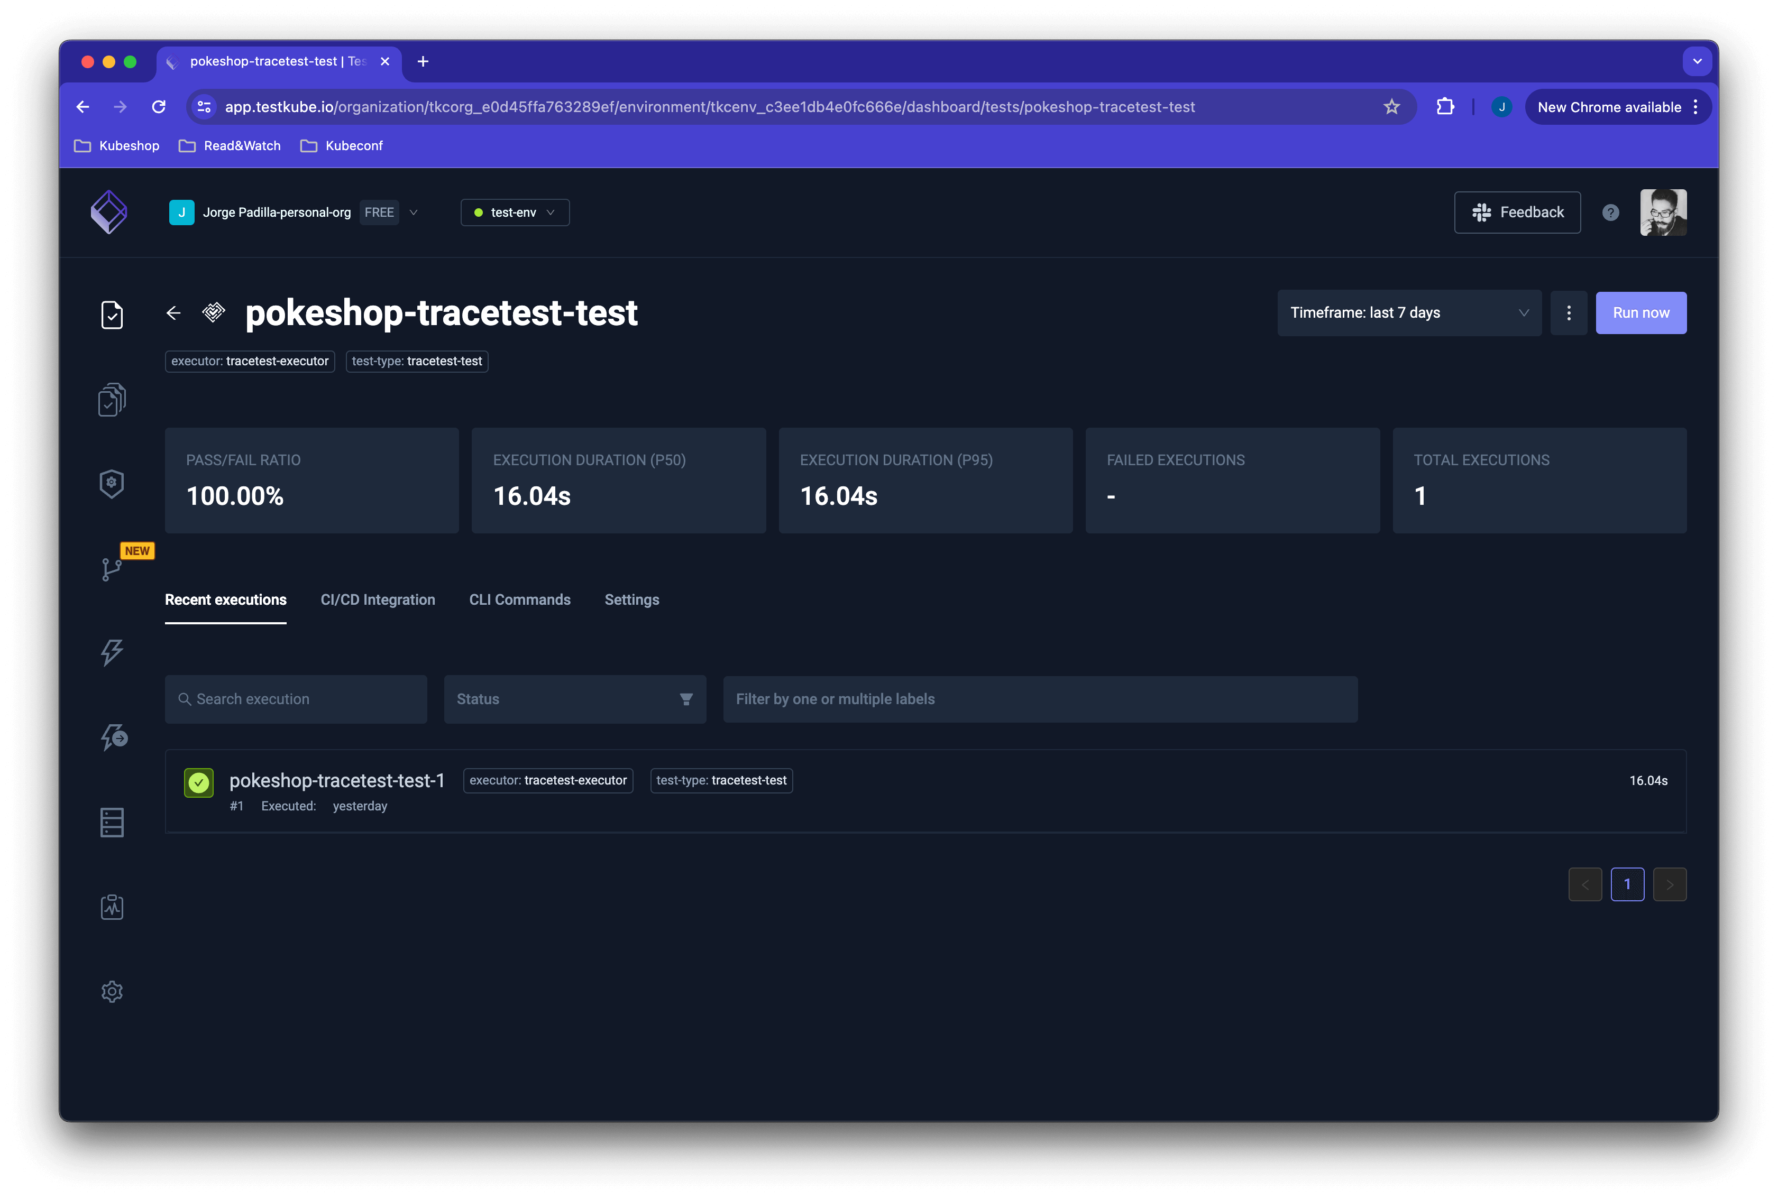Click site info icon in address bar
The height and width of the screenshot is (1200, 1778).
[204, 107]
